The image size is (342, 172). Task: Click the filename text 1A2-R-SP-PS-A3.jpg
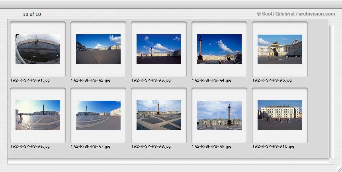tap(151, 80)
